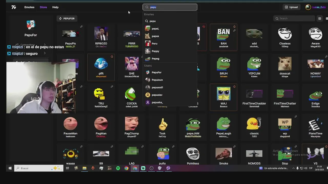Viewport: 328px width, 184px height.
Task: Open the PepeLaugh emote card
Action: click(223, 127)
